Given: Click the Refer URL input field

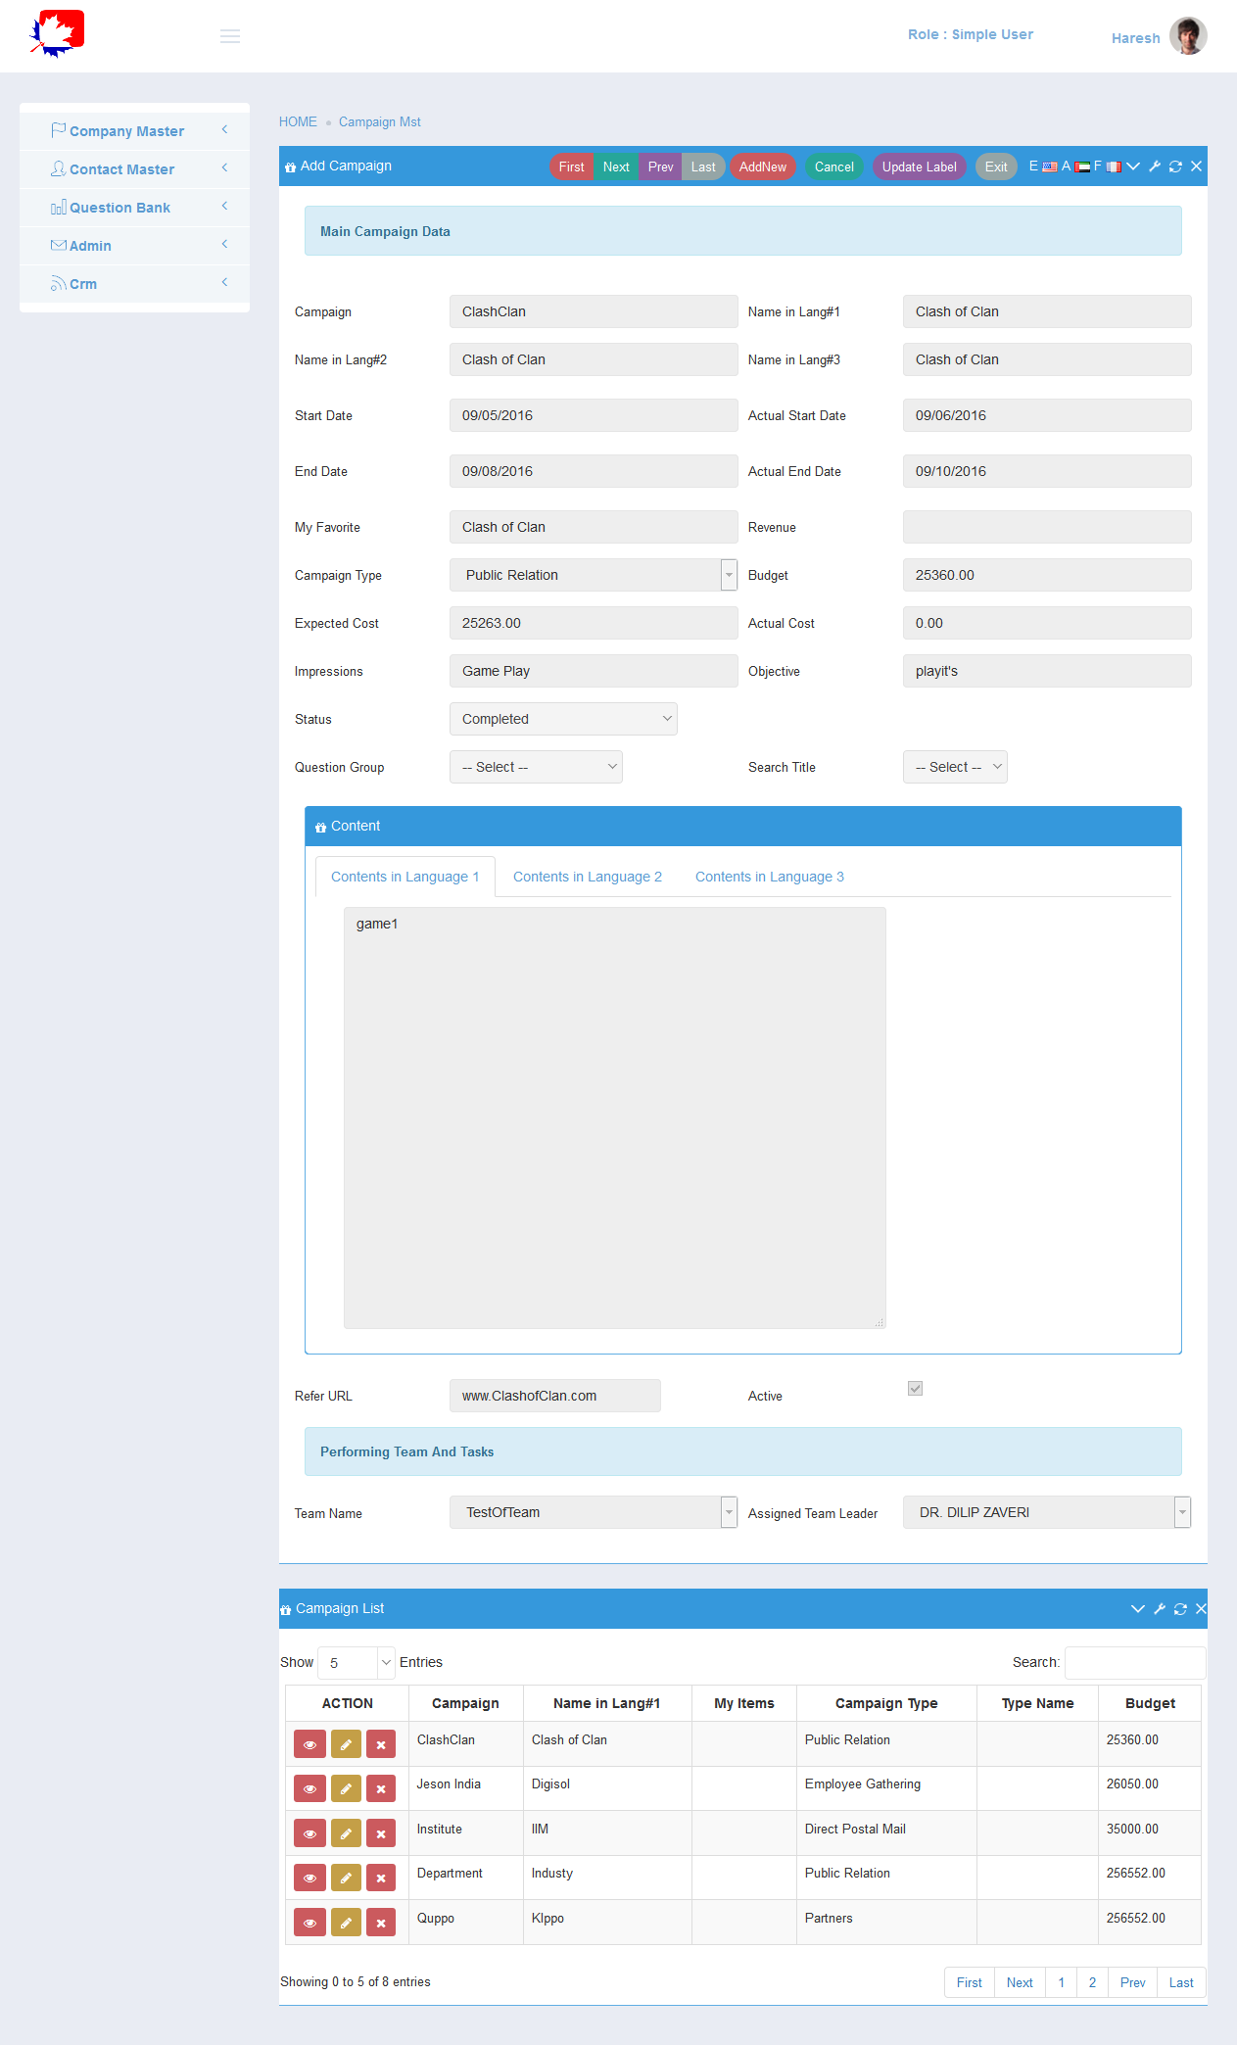Looking at the screenshot, I should (x=555, y=1396).
